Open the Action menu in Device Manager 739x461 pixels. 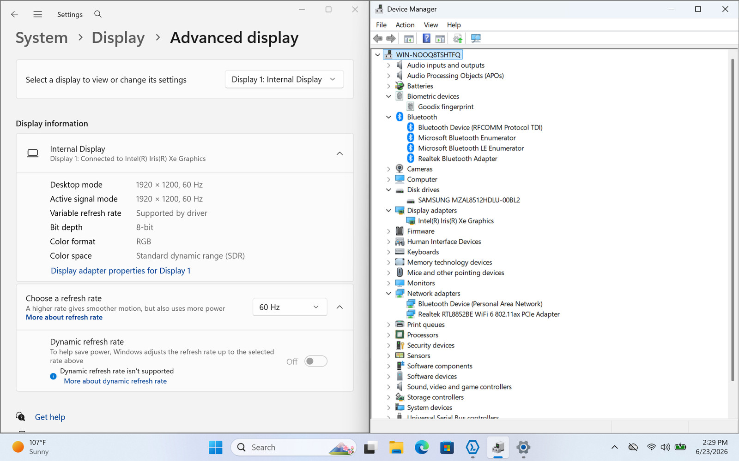(405, 25)
